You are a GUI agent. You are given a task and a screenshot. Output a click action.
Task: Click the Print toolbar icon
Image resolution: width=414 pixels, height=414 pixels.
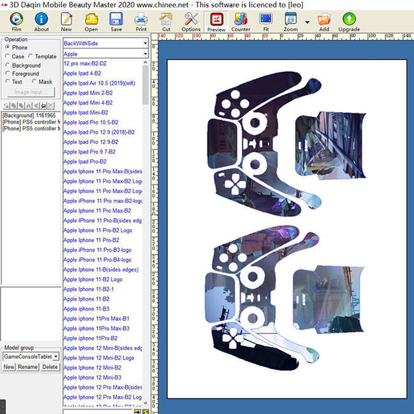141,21
